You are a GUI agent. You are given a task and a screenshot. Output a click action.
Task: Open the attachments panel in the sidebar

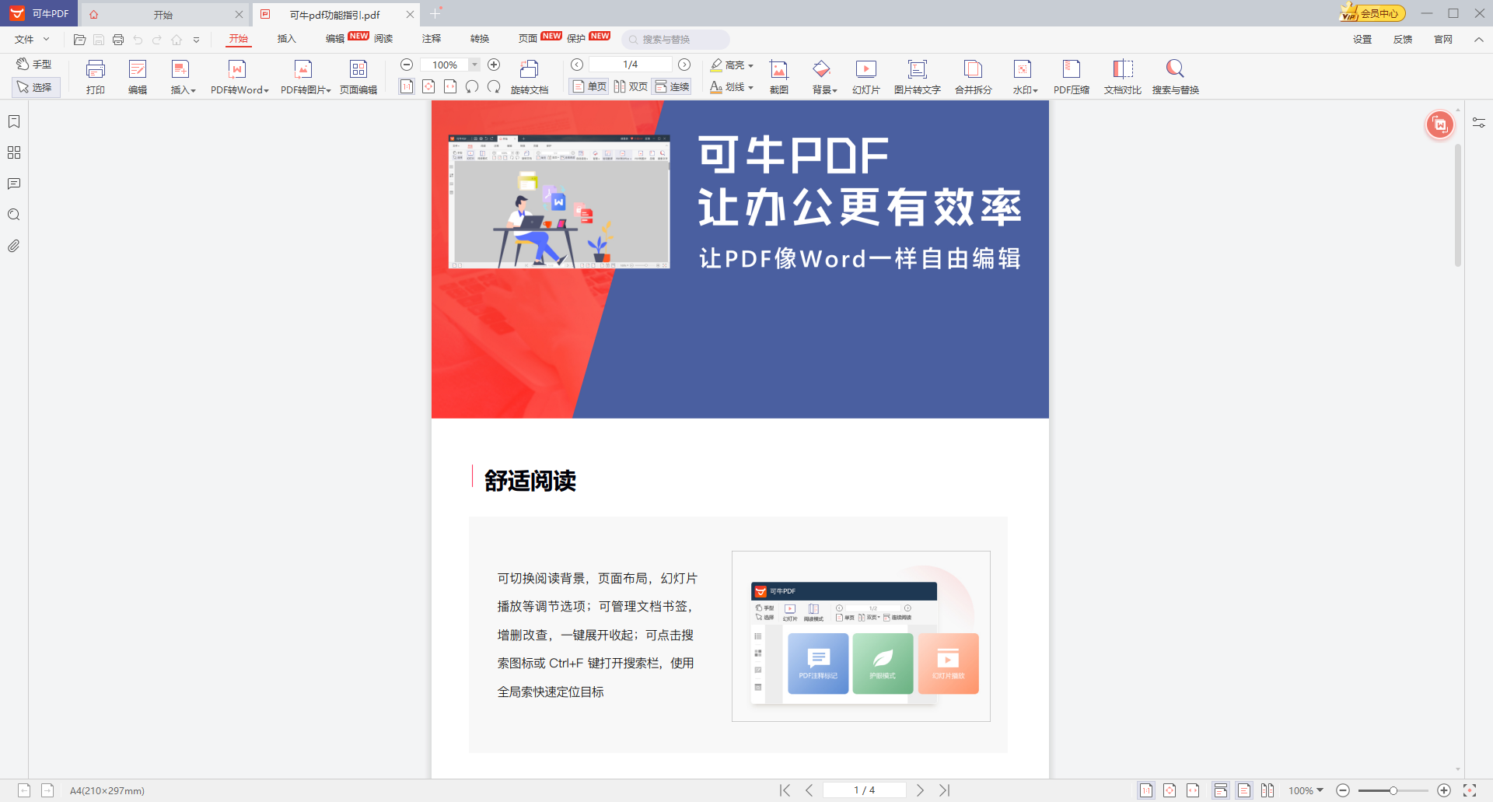point(13,246)
